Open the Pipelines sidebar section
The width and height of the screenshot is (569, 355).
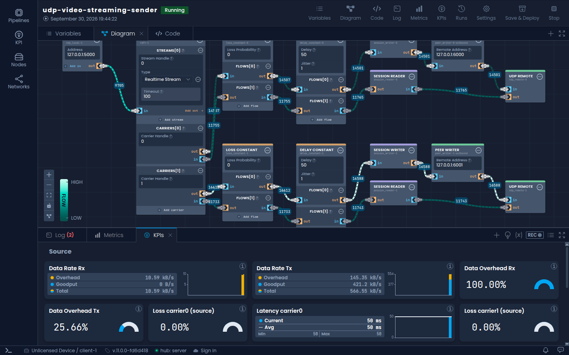[19, 16]
